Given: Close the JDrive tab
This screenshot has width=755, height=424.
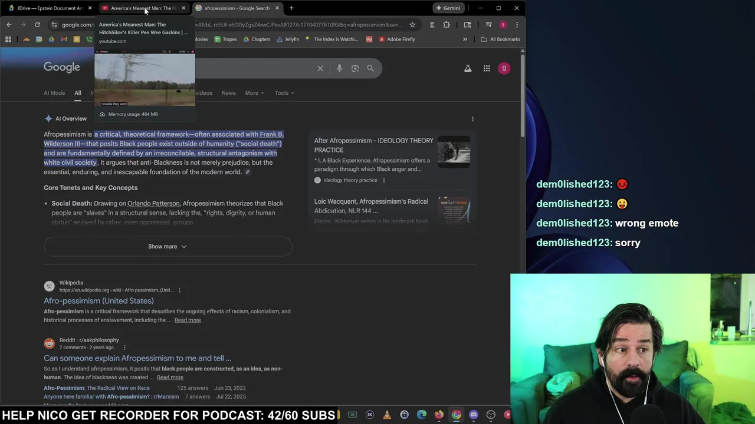Looking at the screenshot, I should (x=90, y=8).
